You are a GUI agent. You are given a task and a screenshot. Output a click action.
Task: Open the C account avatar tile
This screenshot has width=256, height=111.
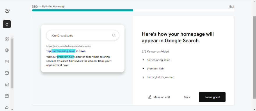click(7, 24)
